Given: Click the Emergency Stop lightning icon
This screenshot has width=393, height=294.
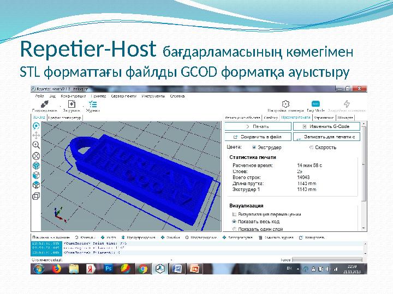Looking at the screenshot, I should [x=347, y=104].
